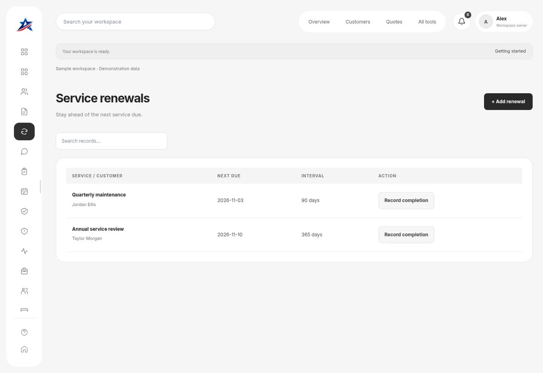Click the Service renewals page heading
Viewport: 543px width, 373px height.
pos(103,98)
